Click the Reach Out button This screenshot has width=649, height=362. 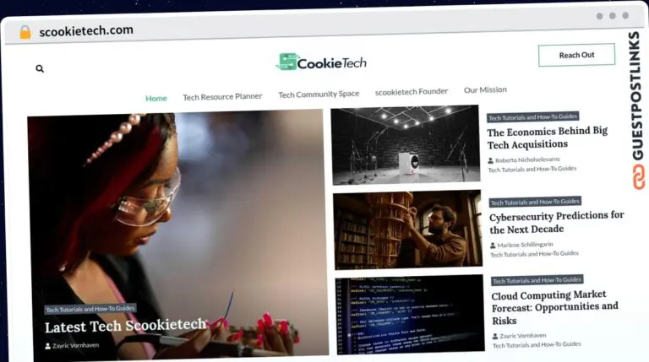point(576,55)
